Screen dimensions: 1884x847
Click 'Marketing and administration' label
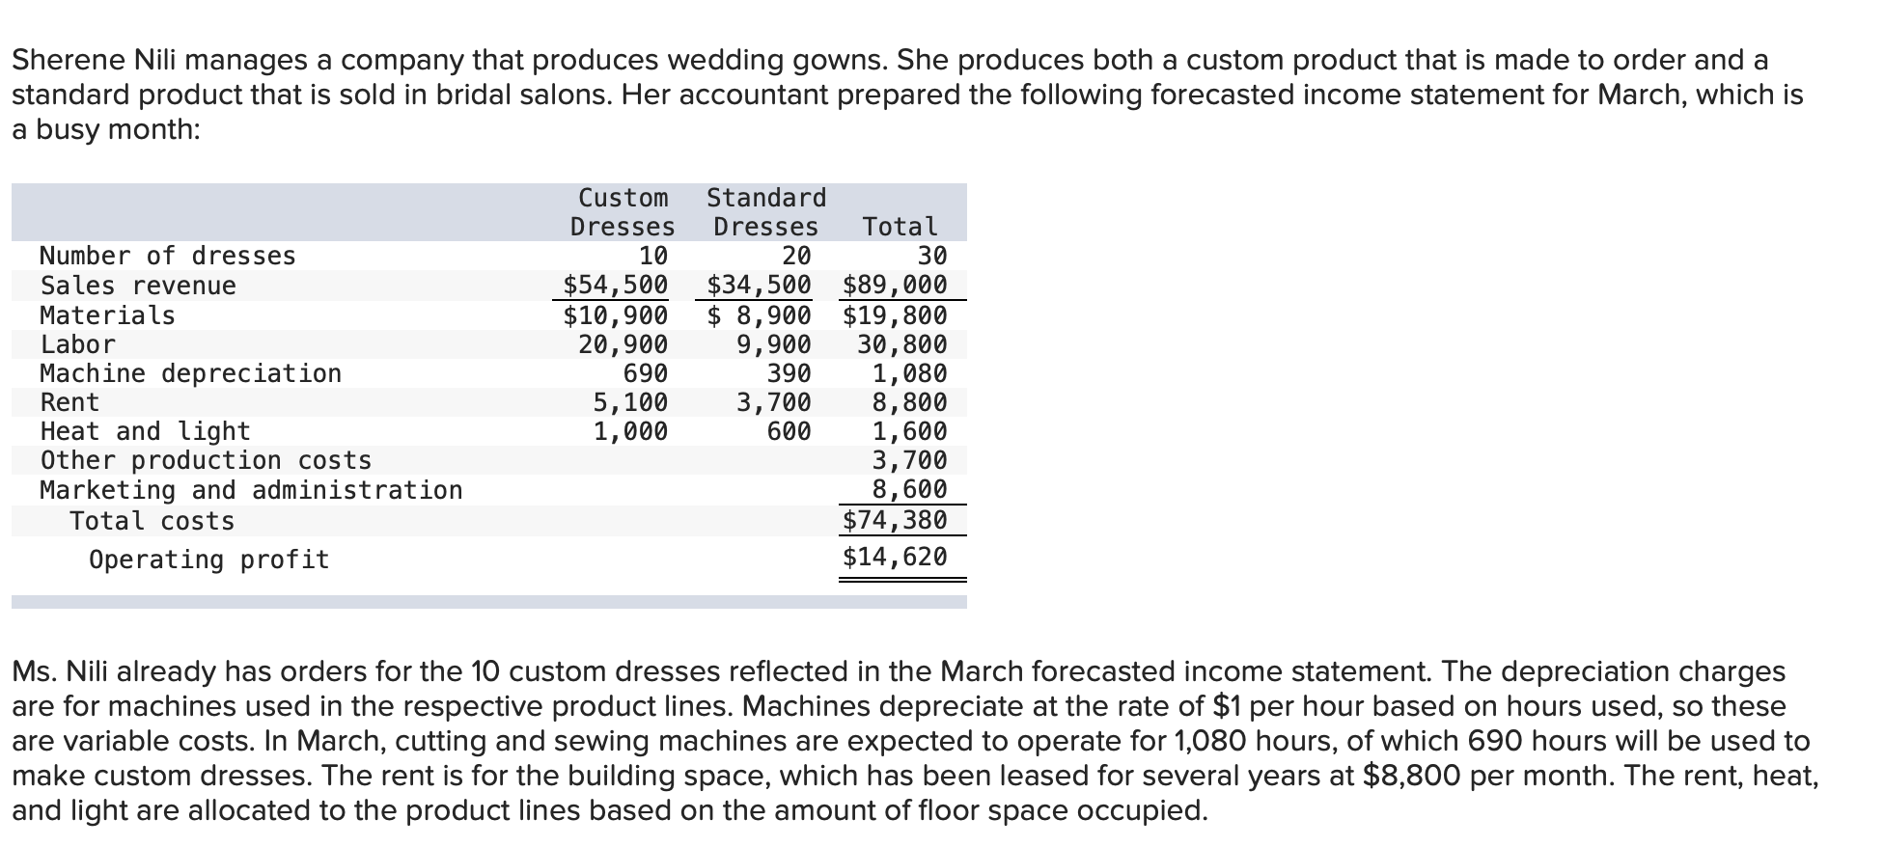click(x=251, y=490)
